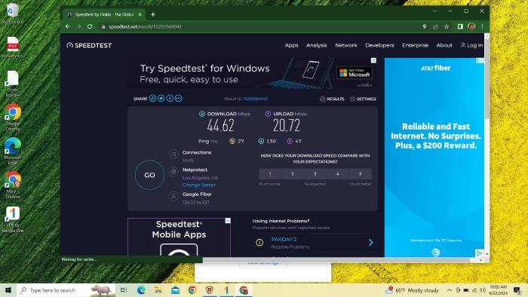Open the Results history
This screenshot has width=528, height=297.
point(332,99)
